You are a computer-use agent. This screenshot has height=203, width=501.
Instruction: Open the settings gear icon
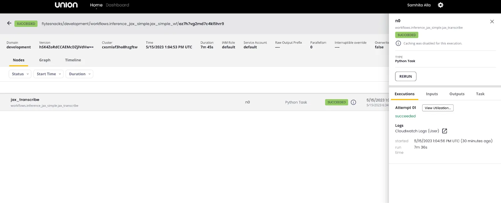pyautogui.click(x=441, y=5)
